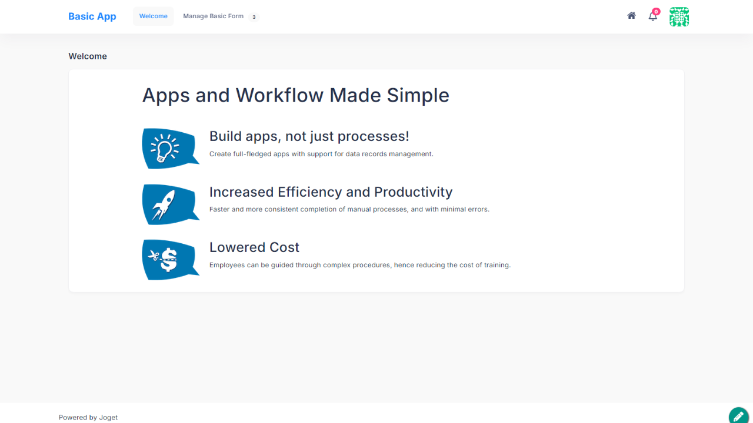Click 'Increased Efficiency and Productivity' heading
This screenshot has height=423, width=753.
coord(331,192)
